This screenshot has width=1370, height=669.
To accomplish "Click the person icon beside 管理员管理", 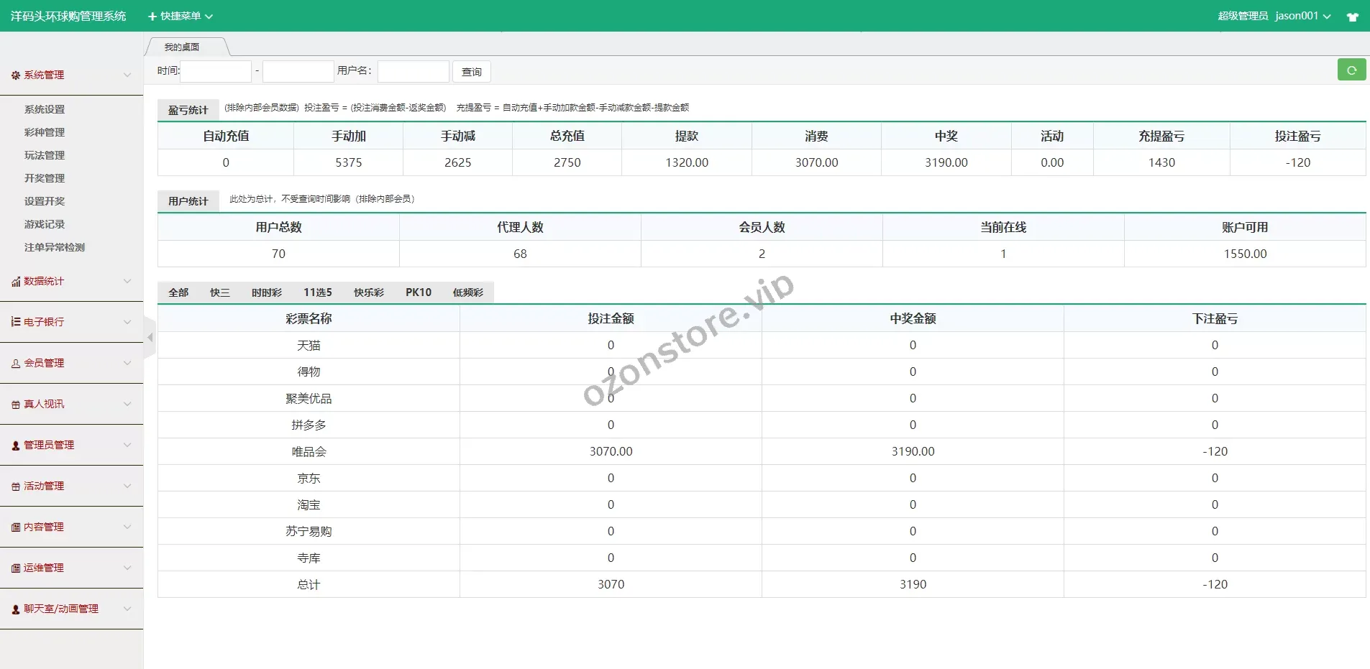I will [x=15, y=446].
